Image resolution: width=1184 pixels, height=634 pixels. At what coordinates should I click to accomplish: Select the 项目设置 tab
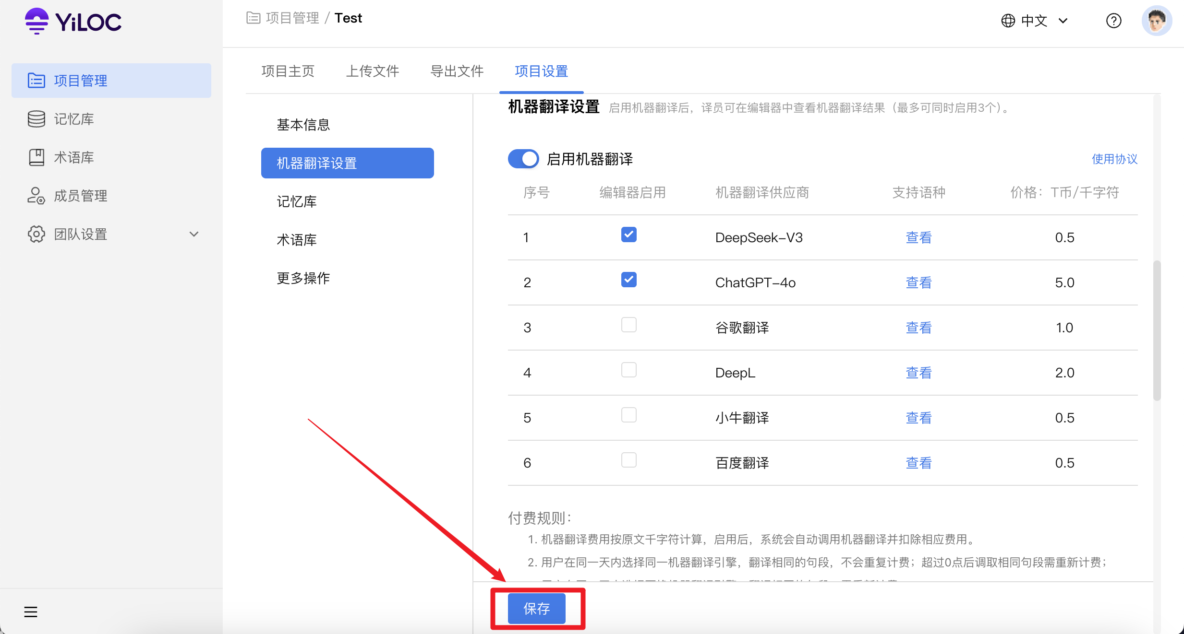tap(541, 71)
